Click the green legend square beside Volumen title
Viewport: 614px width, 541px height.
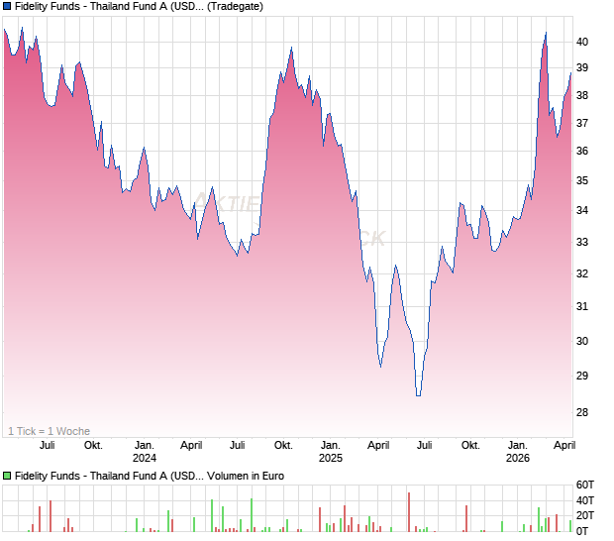point(8,477)
